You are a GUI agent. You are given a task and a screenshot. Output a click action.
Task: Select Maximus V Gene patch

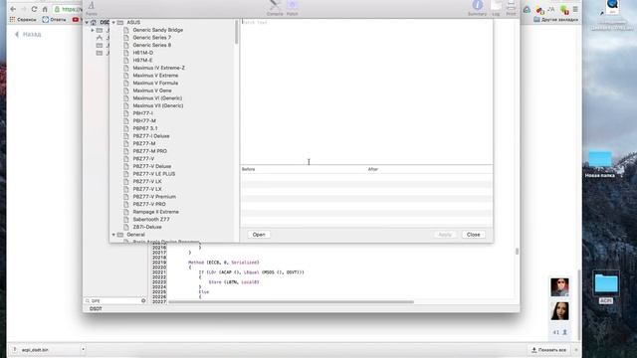pyautogui.click(x=152, y=90)
